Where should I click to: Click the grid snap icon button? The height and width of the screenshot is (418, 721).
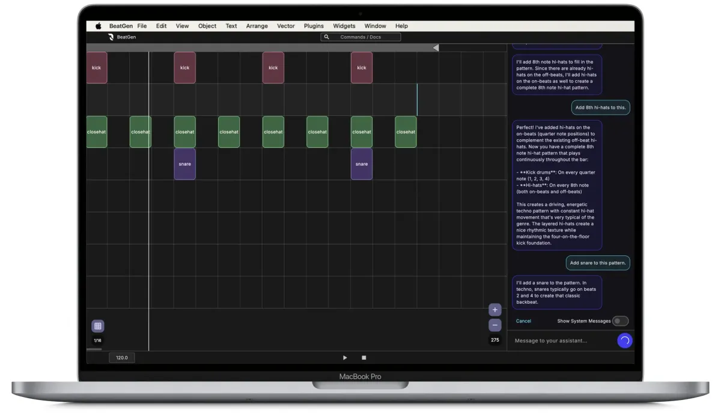pyautogui.click(x=98, y=326)
